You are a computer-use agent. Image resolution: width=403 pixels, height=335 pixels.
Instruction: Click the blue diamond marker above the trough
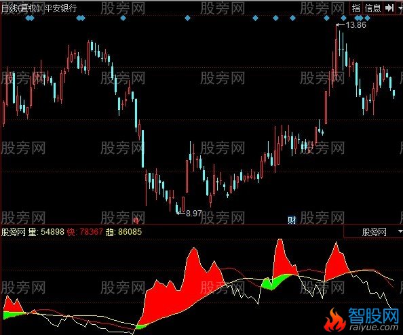[188, 18]
